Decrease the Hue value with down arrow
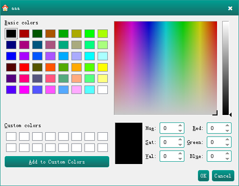The height and width of the screenshot is (186, 239). 180,131
